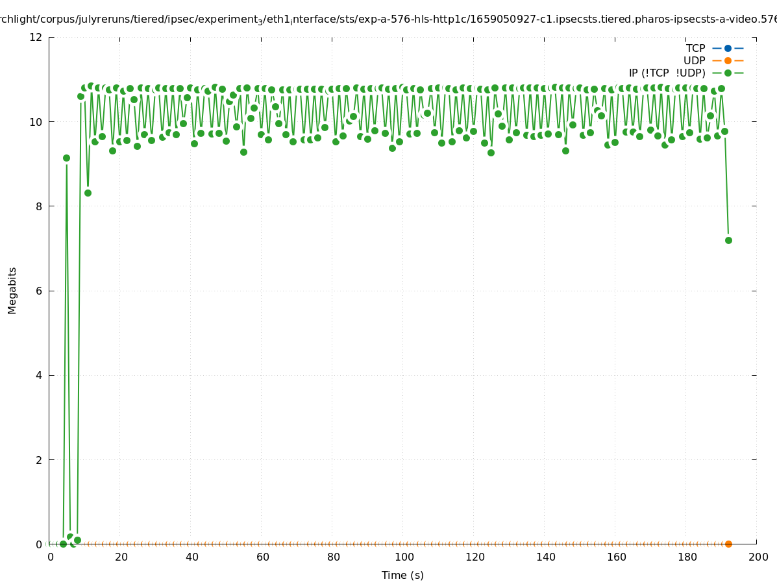Viewport: 777px width, 584px height.
Task: Click the green IP legend marker
Action: point(728,73)
